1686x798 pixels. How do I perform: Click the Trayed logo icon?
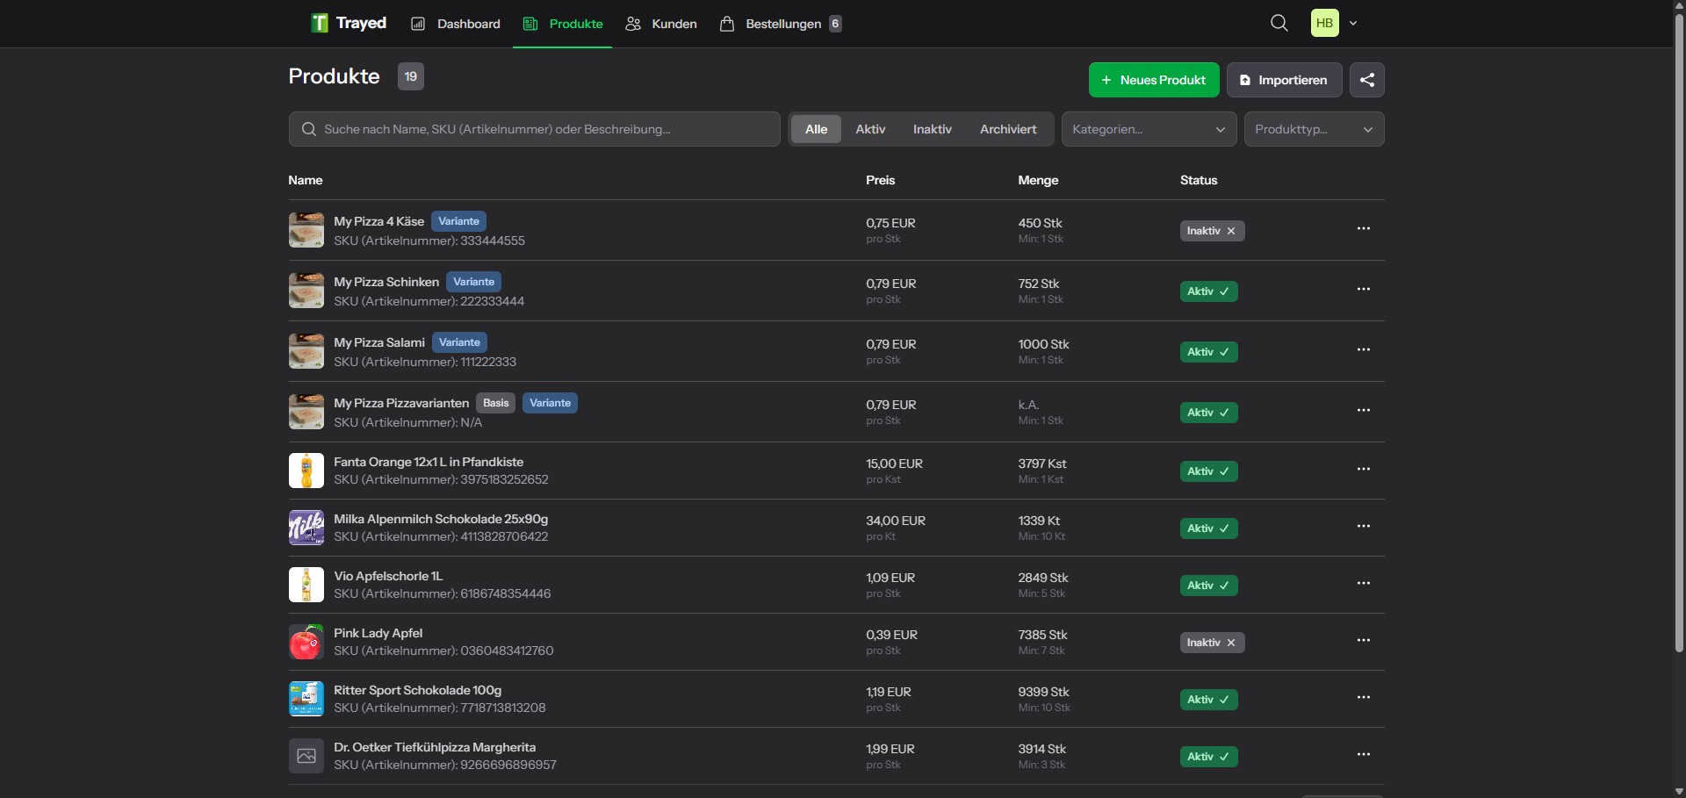point(318,23)
